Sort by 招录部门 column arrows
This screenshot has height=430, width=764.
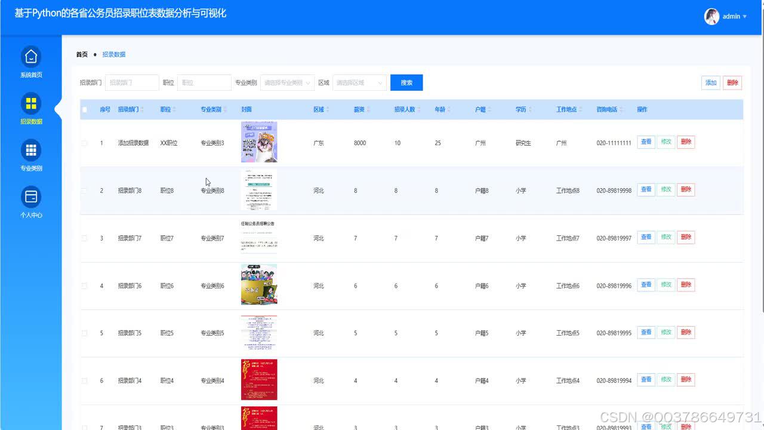tap(143, 110)
